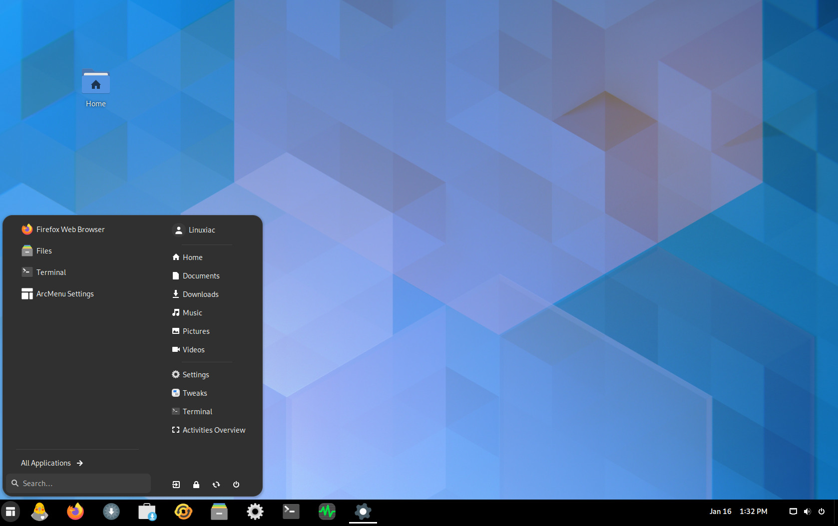
Task: Click the power off icon in ArcMenu
Action: tap(236, 485)
